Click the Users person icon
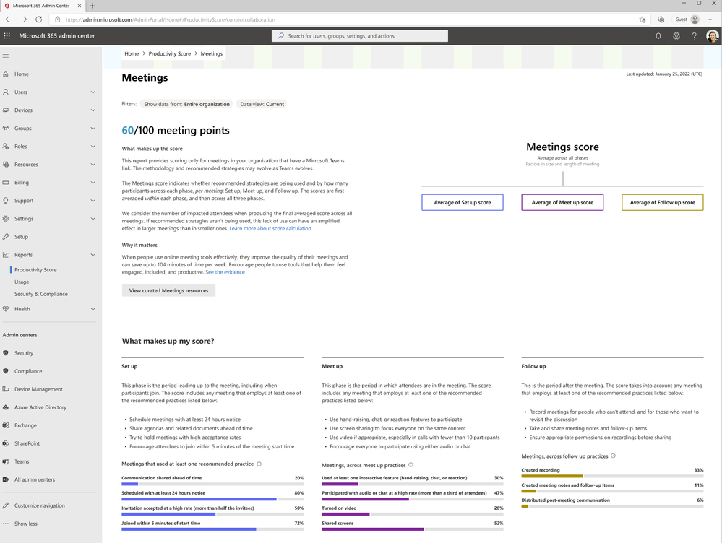 (6, 92)
